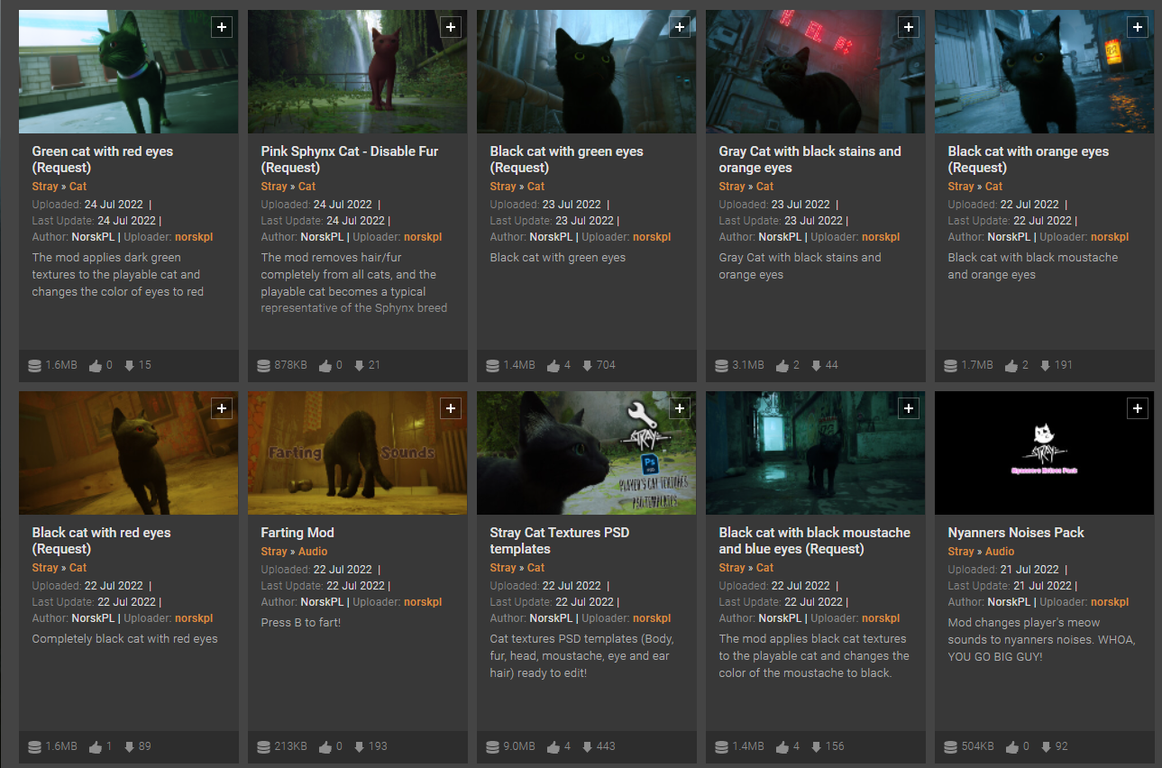
Task: Click download arrow on Stray Cat Textures PSD card
Action: (587, 747)
